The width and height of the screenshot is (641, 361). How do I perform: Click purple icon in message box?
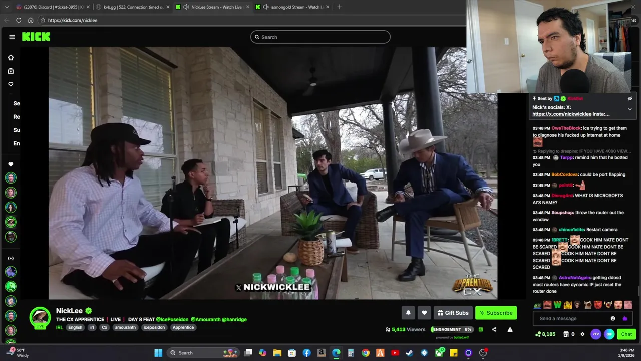[x=624, y=318]
